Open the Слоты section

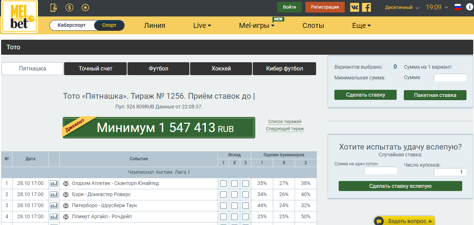pos(313,25)
